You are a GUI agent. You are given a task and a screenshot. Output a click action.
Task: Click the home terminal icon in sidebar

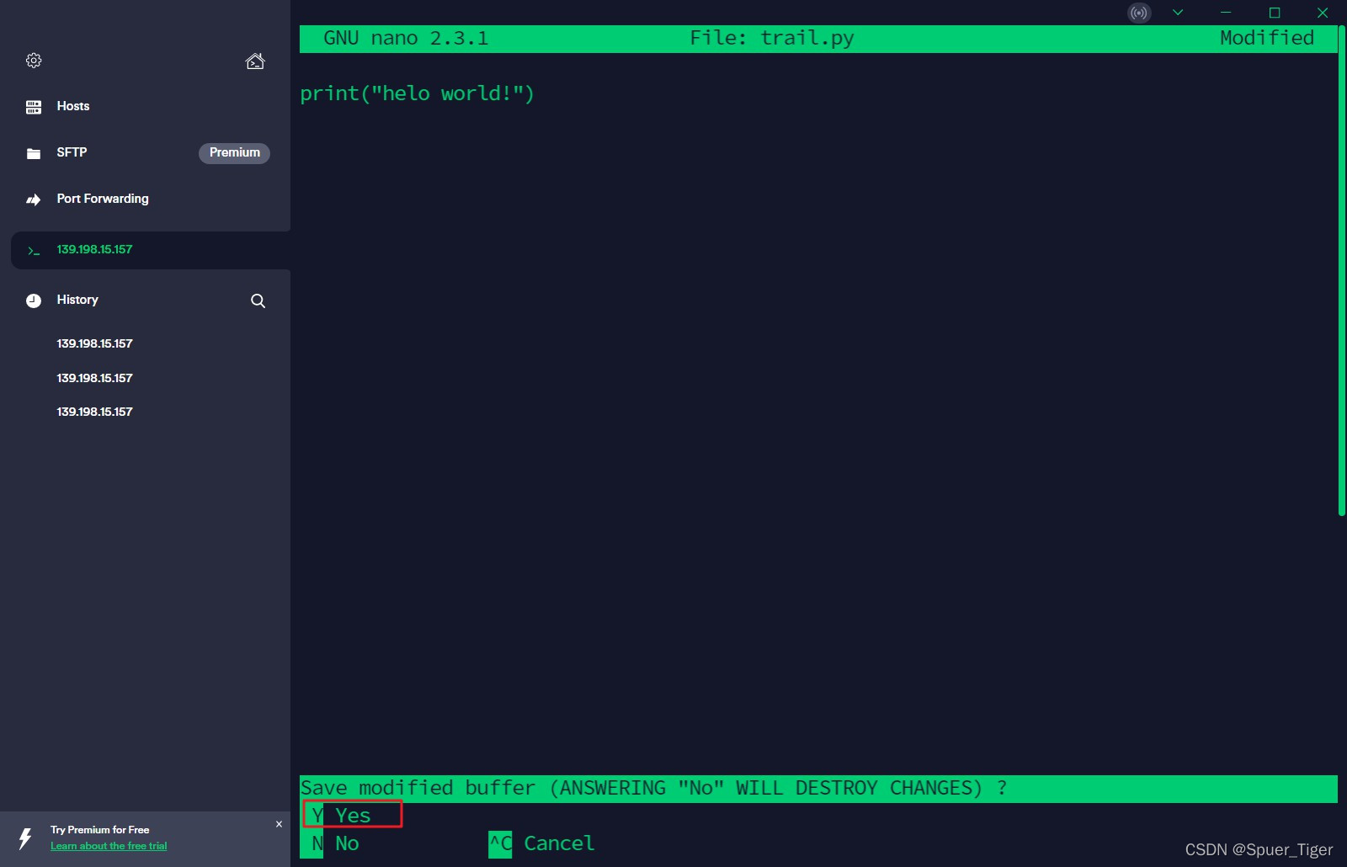[x=255, y=61]
